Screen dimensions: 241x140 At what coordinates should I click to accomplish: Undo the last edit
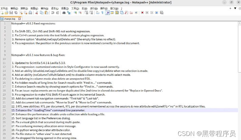tap(53, 13)
